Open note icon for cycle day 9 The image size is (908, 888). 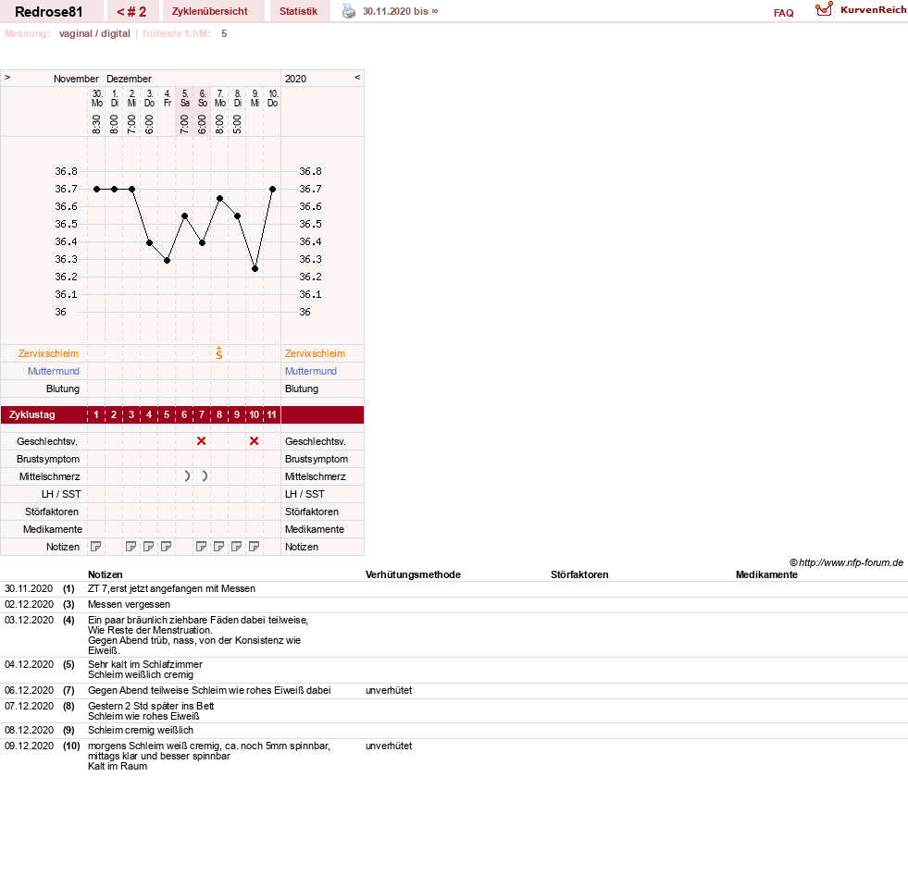pyautogui.click(x=236, y=547)
